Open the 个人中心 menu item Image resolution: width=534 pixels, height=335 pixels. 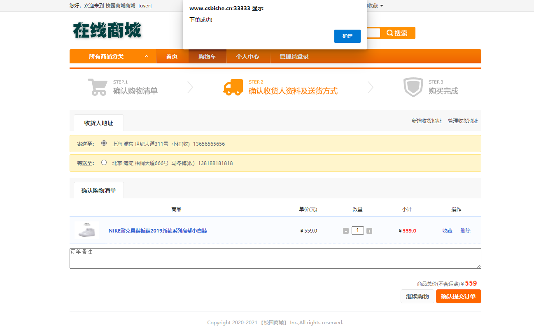(248, 56)
